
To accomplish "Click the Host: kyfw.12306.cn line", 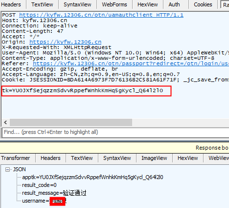I will pyautogui.click(x=34, y=20).
